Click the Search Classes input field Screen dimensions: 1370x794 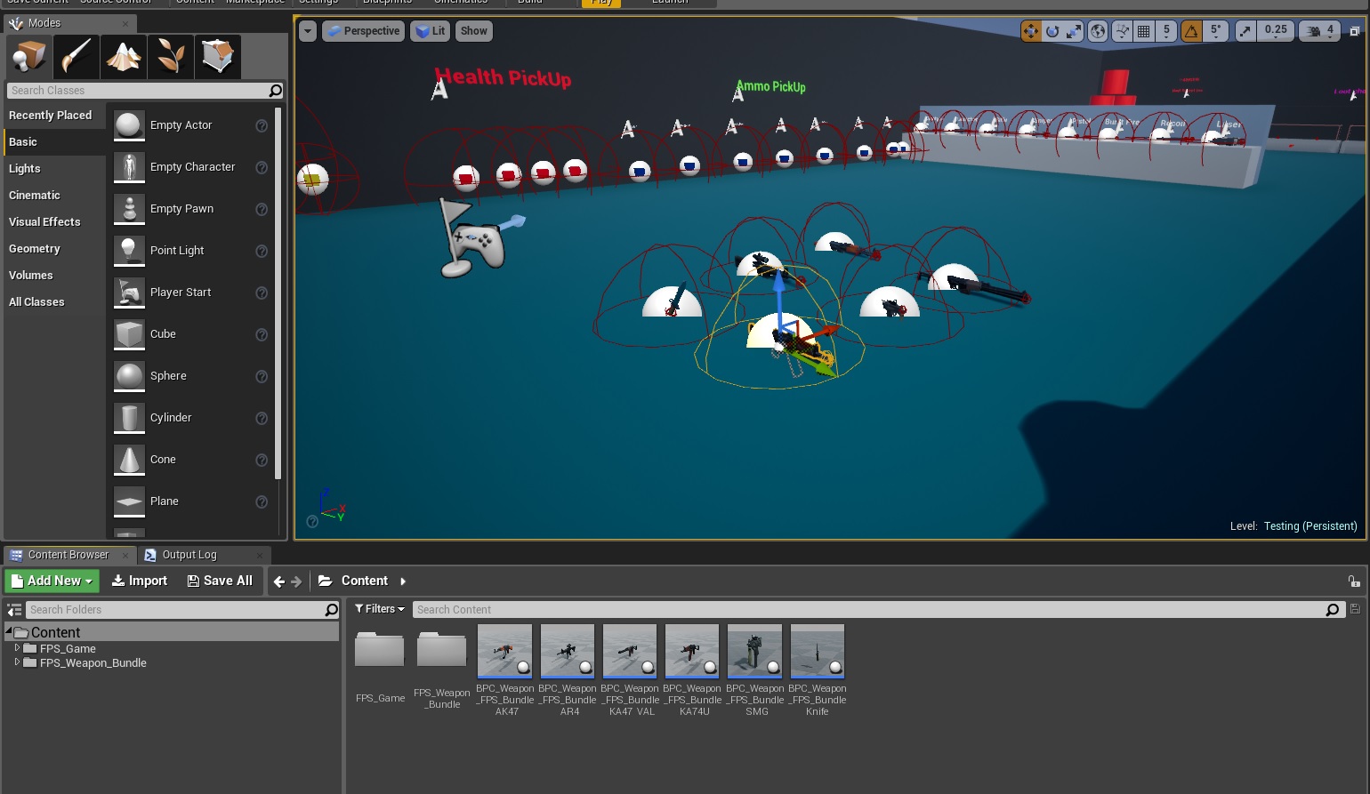click(x=138, y=91)
